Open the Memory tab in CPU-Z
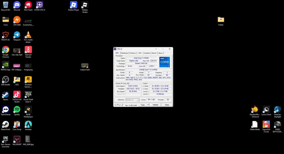 coord(133,53)
